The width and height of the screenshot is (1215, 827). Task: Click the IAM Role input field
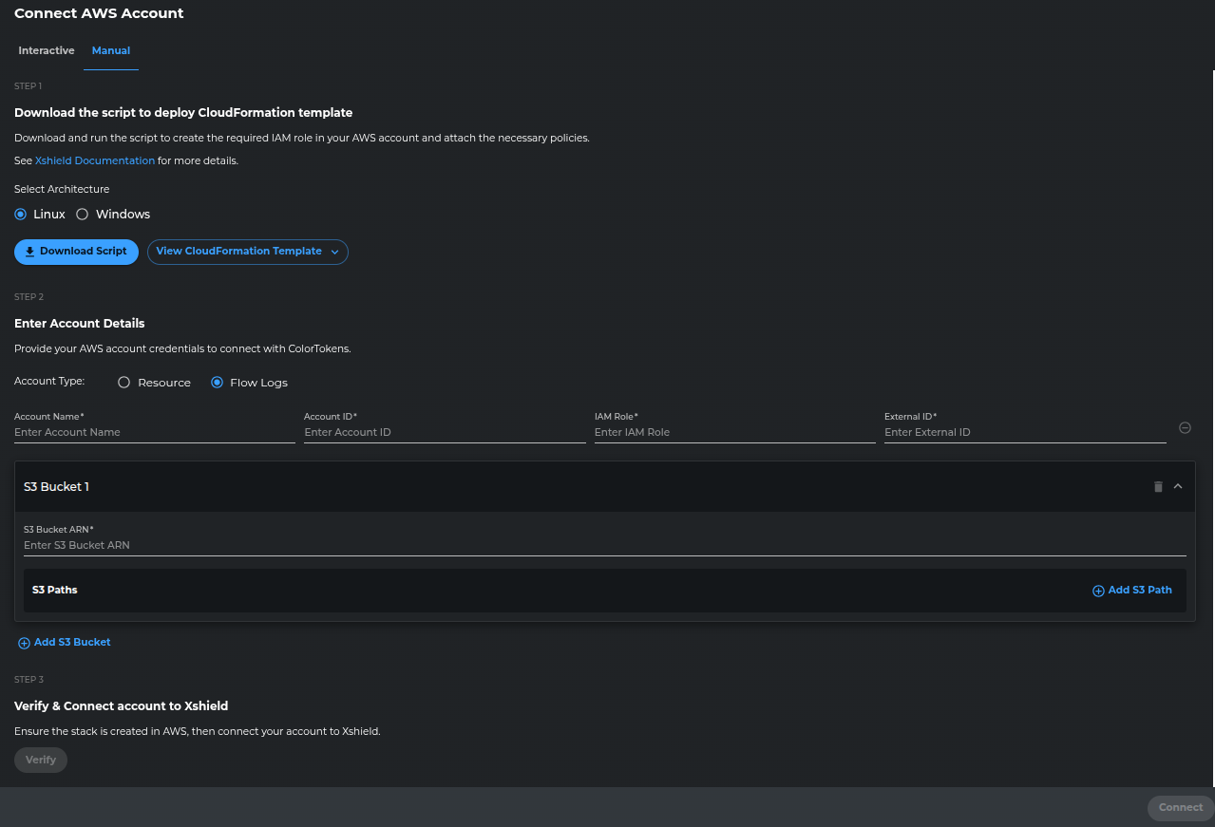[x=733, y=433]
